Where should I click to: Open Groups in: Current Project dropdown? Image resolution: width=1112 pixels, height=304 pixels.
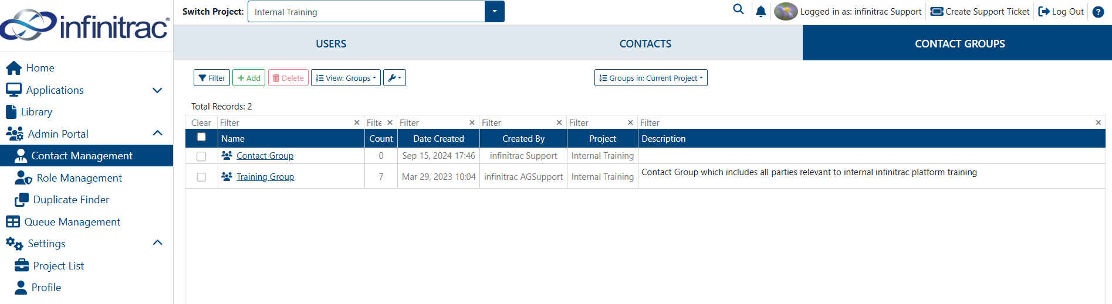651,78
